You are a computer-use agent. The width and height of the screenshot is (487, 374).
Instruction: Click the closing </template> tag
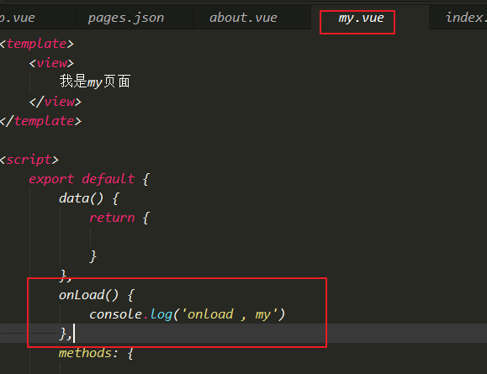(40, 121)
